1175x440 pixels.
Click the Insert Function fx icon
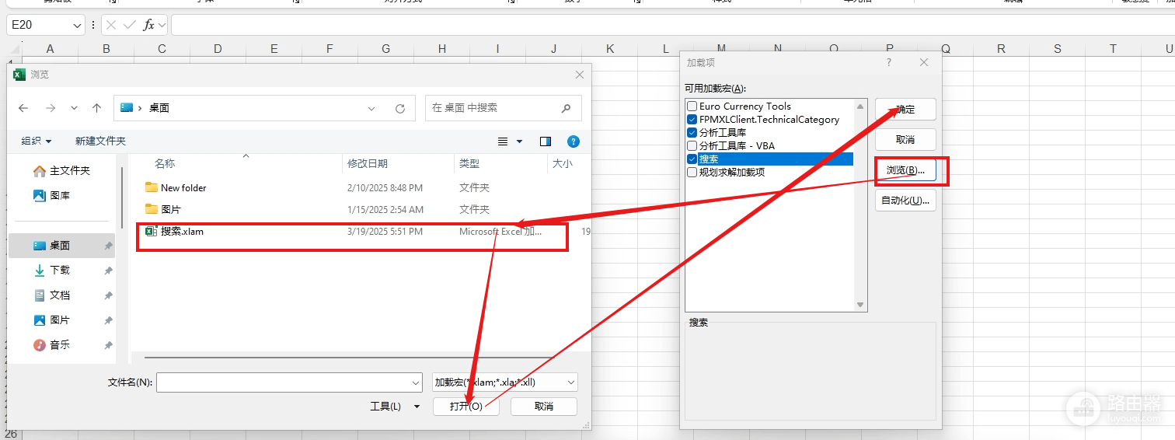[148, 26]
